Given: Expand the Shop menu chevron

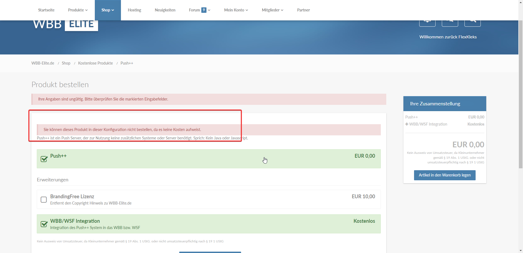Looking at the screenshot, I should click(113, 10).
